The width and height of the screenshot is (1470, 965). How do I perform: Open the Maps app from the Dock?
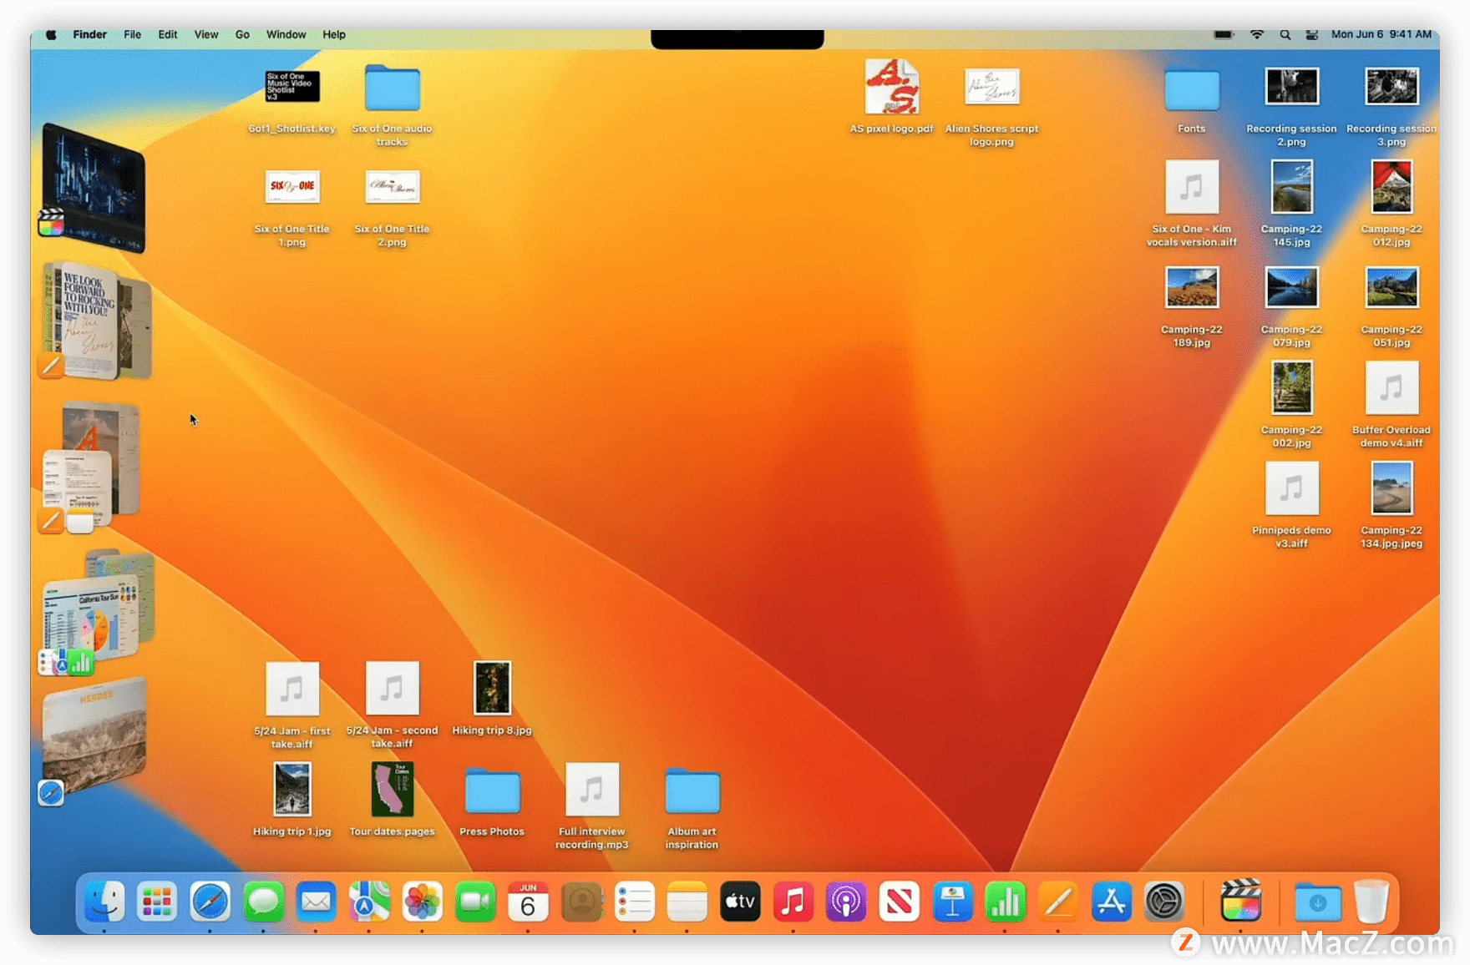(x=370, y=902)
